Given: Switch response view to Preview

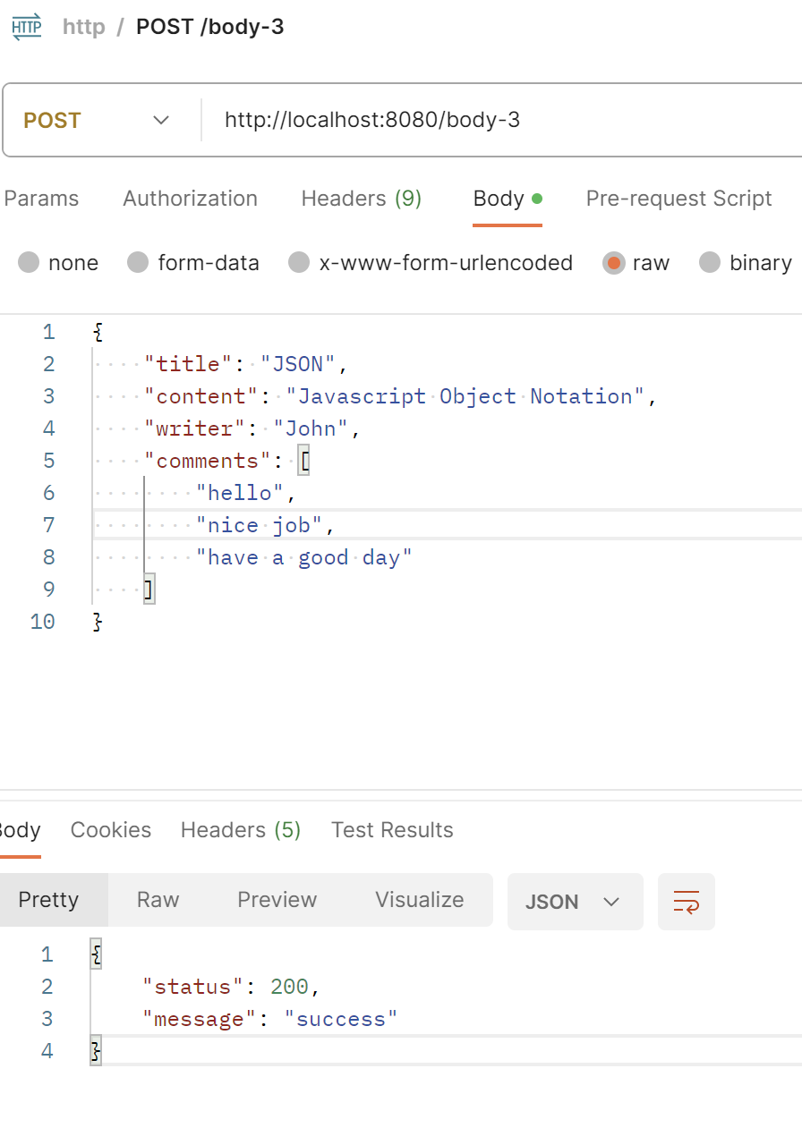Looking at the screenshot, I should 277,900.
